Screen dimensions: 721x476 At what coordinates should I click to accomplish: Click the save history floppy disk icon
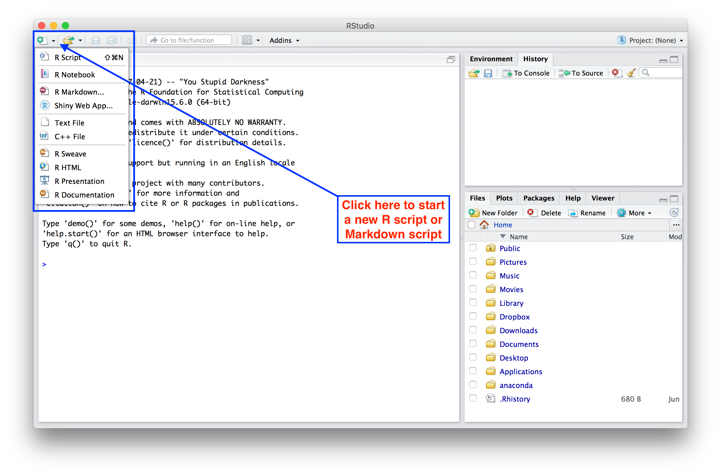pyautogui.click(x=488, y=73)
